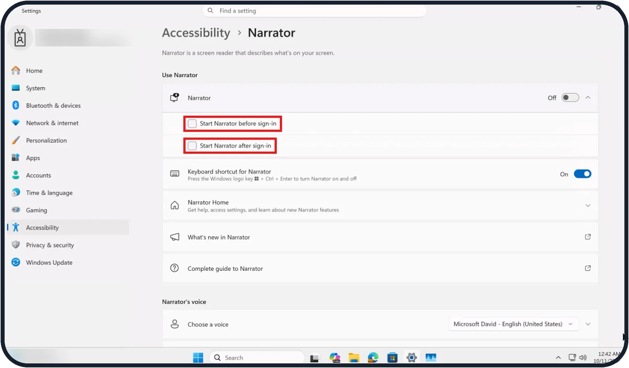Click the Gaming controller icon

(16, 210)
